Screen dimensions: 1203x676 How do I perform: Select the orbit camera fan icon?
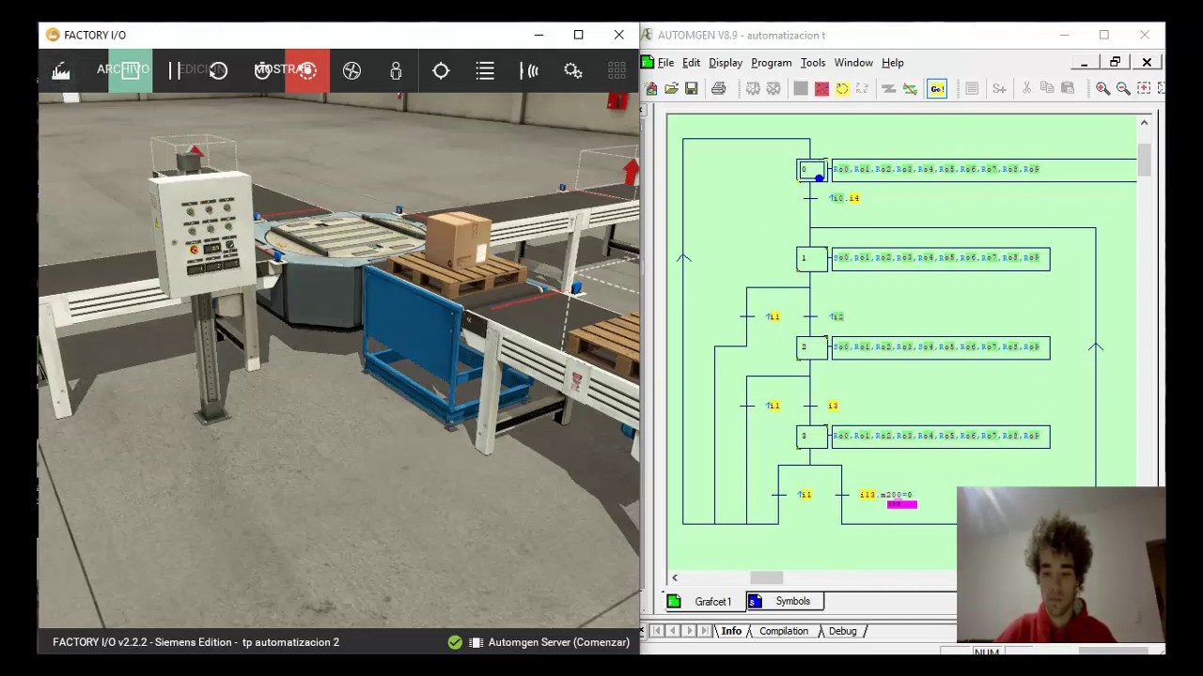(x=352, y=70)
